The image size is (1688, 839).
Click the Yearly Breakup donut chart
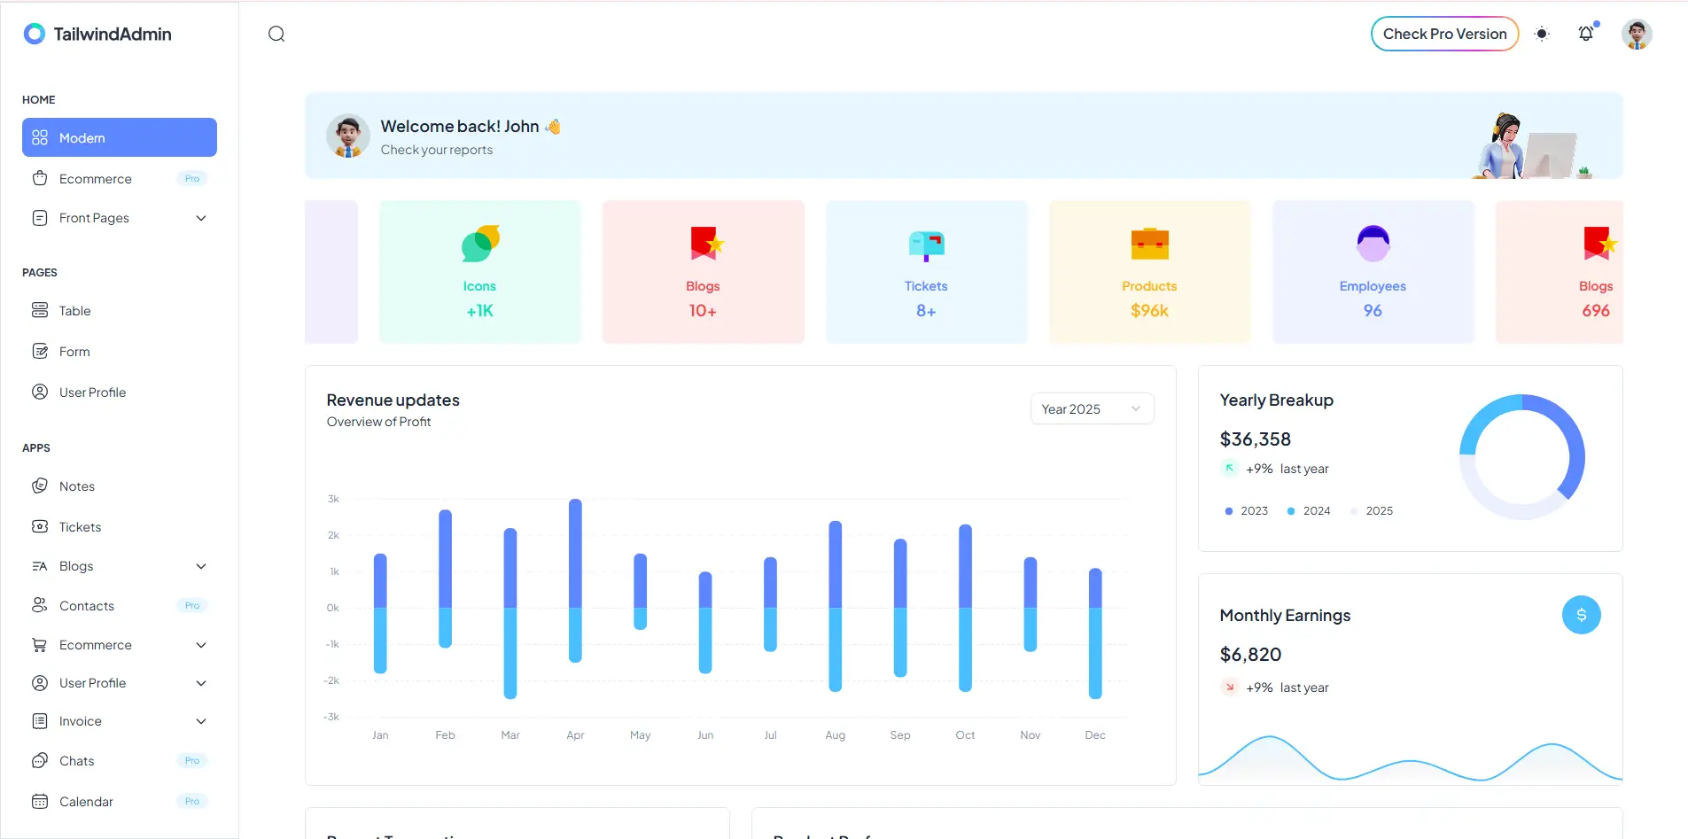[x=1522, y=456]
